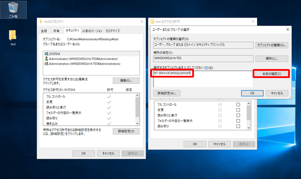Open the Previous Versions tab

[x=92, y=31]
